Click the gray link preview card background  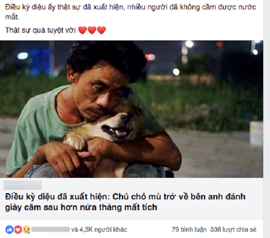coord(131,198)
